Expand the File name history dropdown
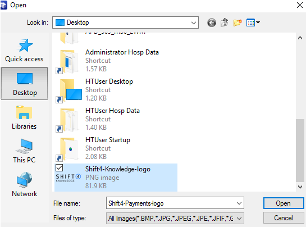 [x=239, y=203]
